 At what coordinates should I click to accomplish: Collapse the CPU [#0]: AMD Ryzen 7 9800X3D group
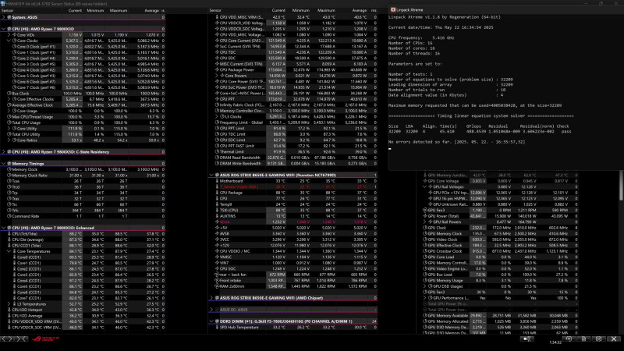4,29
